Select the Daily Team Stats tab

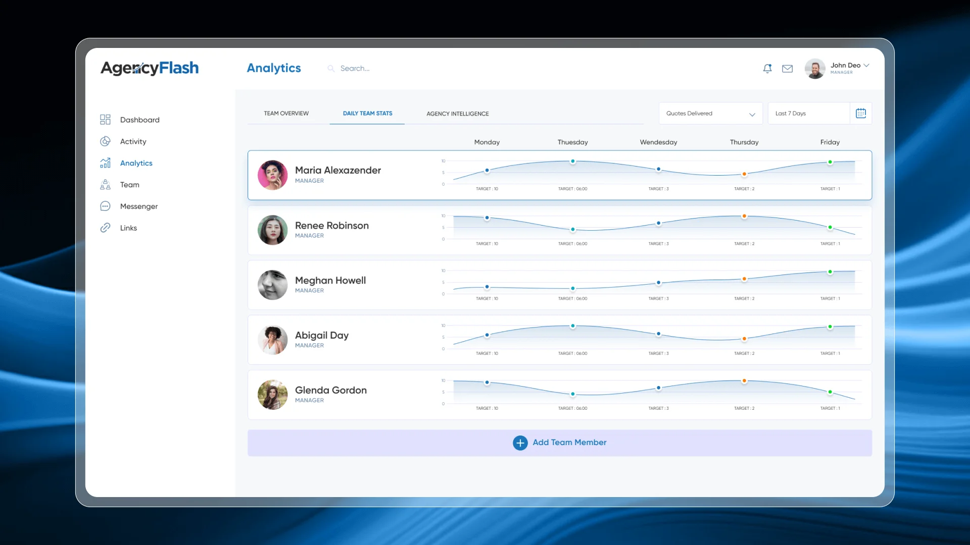pyautogui.click(x=367, y=114)
